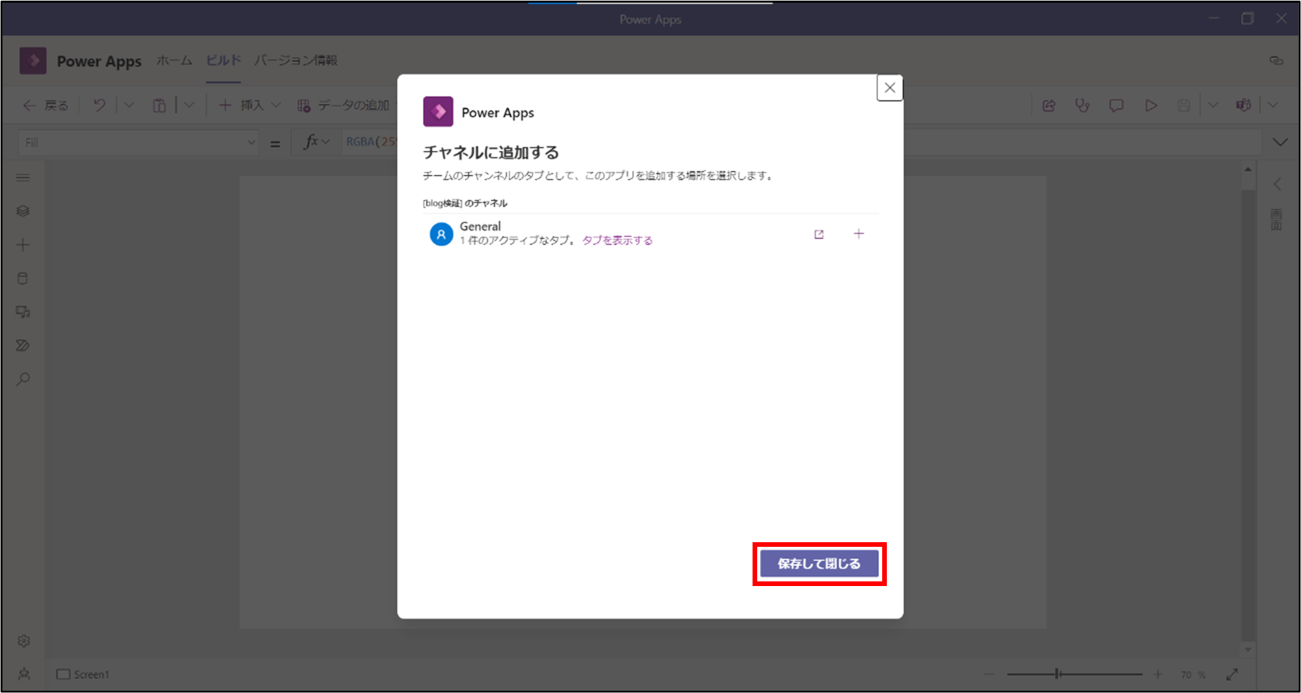Open the comments icon
The width and height of the screenshot is (1301, 693).
point(1116,105)
